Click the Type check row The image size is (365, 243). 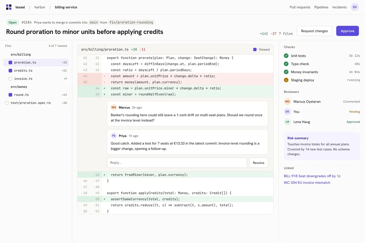click(x=322, y=64)
